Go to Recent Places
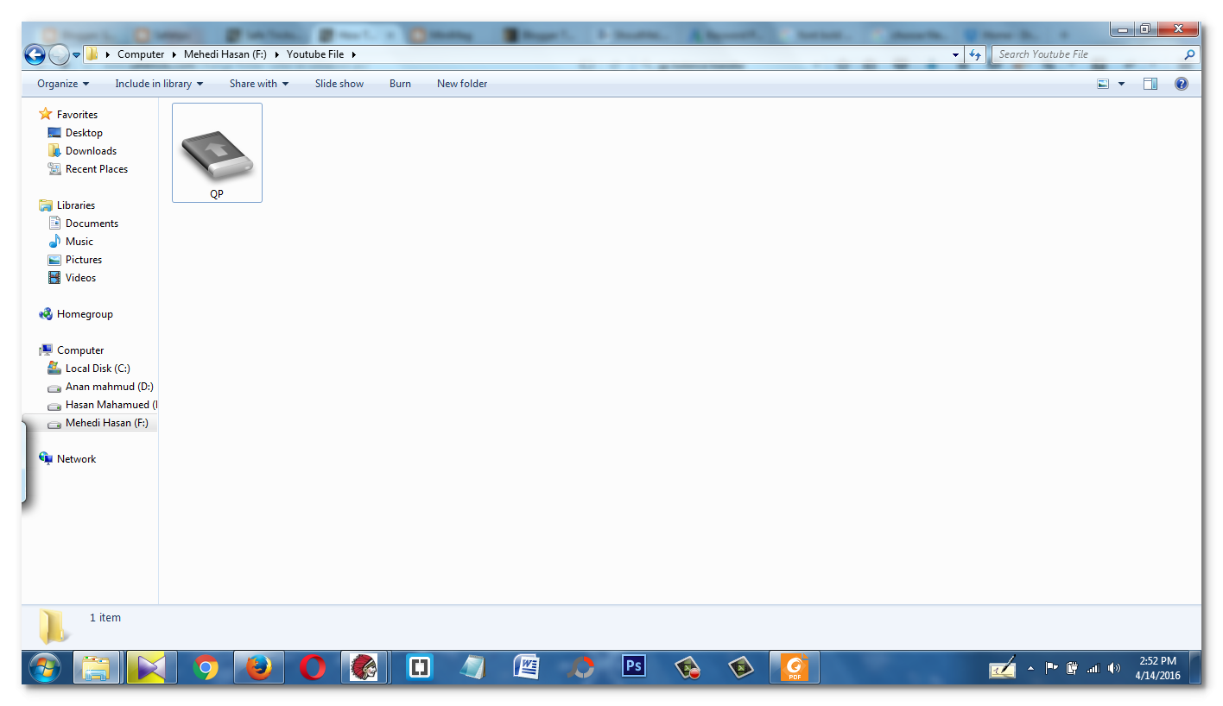Image resolution: width=1223 pixels, height=706 pixels. point(97,169)
